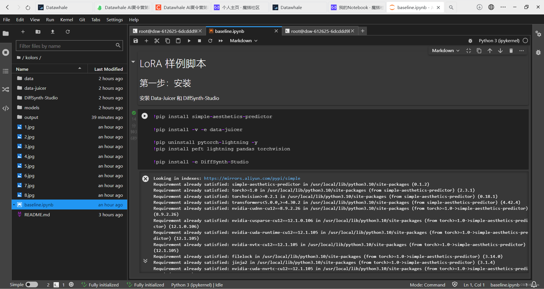This screenshot has height=289, width=544.
Task: Select the README.md file
Action: pyautogui.click(x=69, y=215)
